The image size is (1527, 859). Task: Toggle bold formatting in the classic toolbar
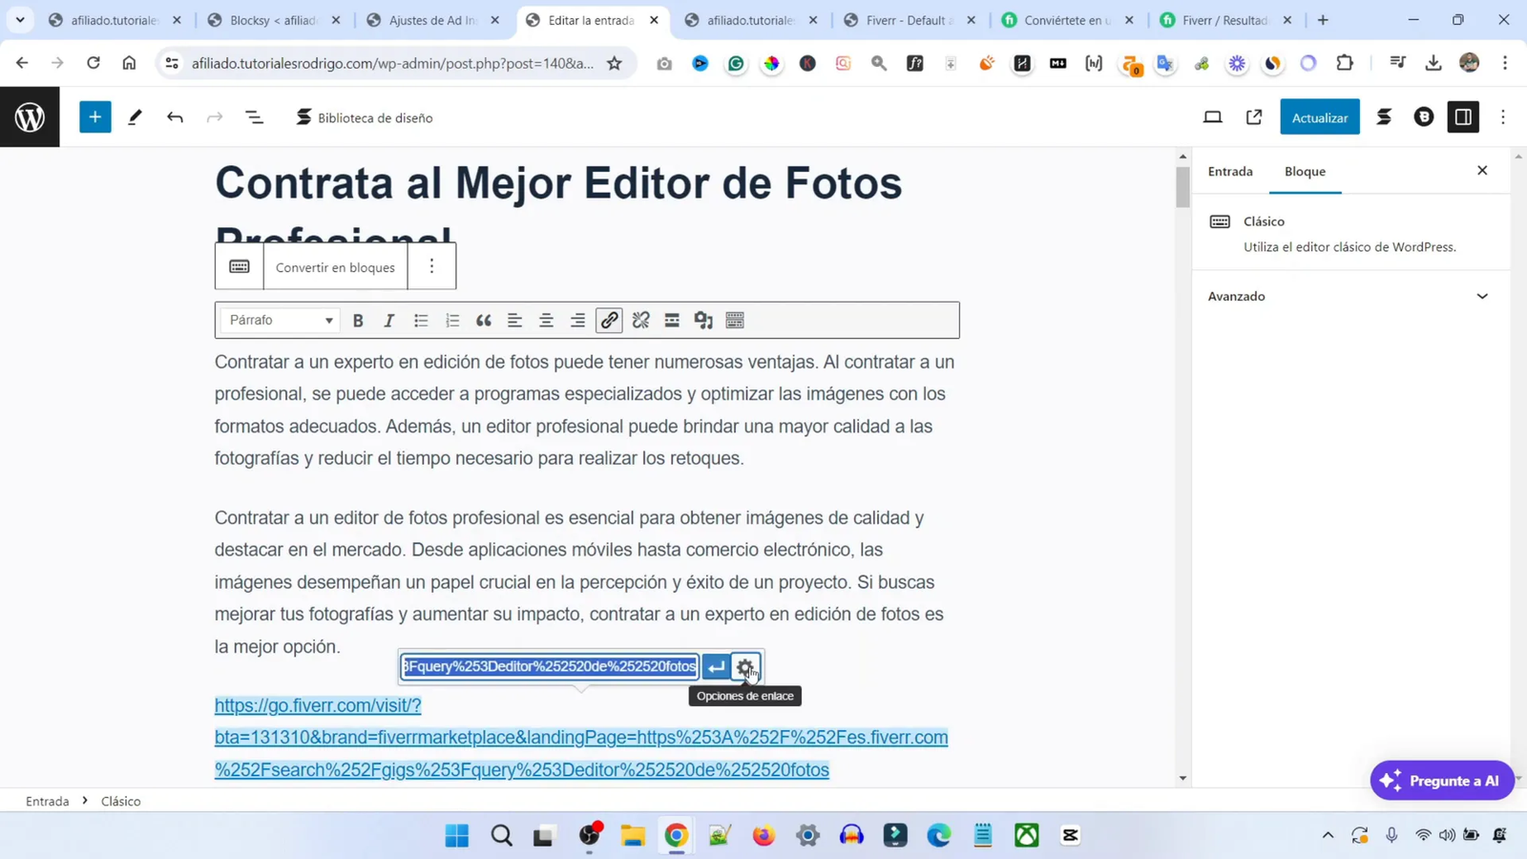click(358, 320)
